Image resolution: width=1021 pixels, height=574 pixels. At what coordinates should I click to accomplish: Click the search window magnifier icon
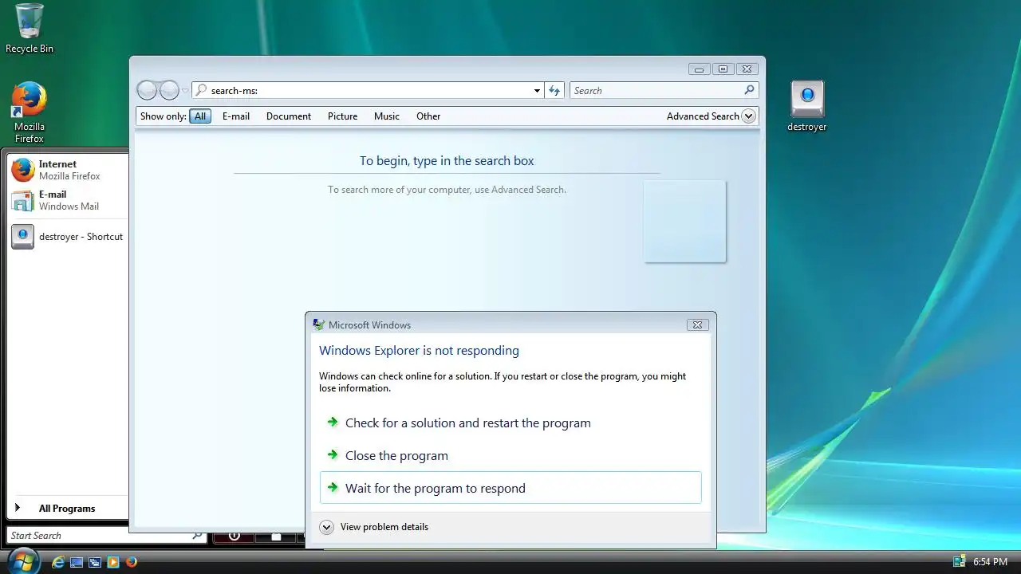pyautogui.click(x=749, y=90)
